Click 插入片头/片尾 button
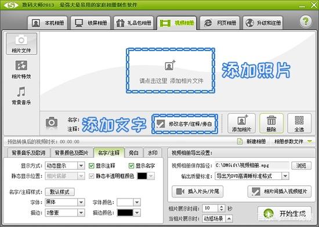This screenshot has width=319, height=227. coord(197,192)
